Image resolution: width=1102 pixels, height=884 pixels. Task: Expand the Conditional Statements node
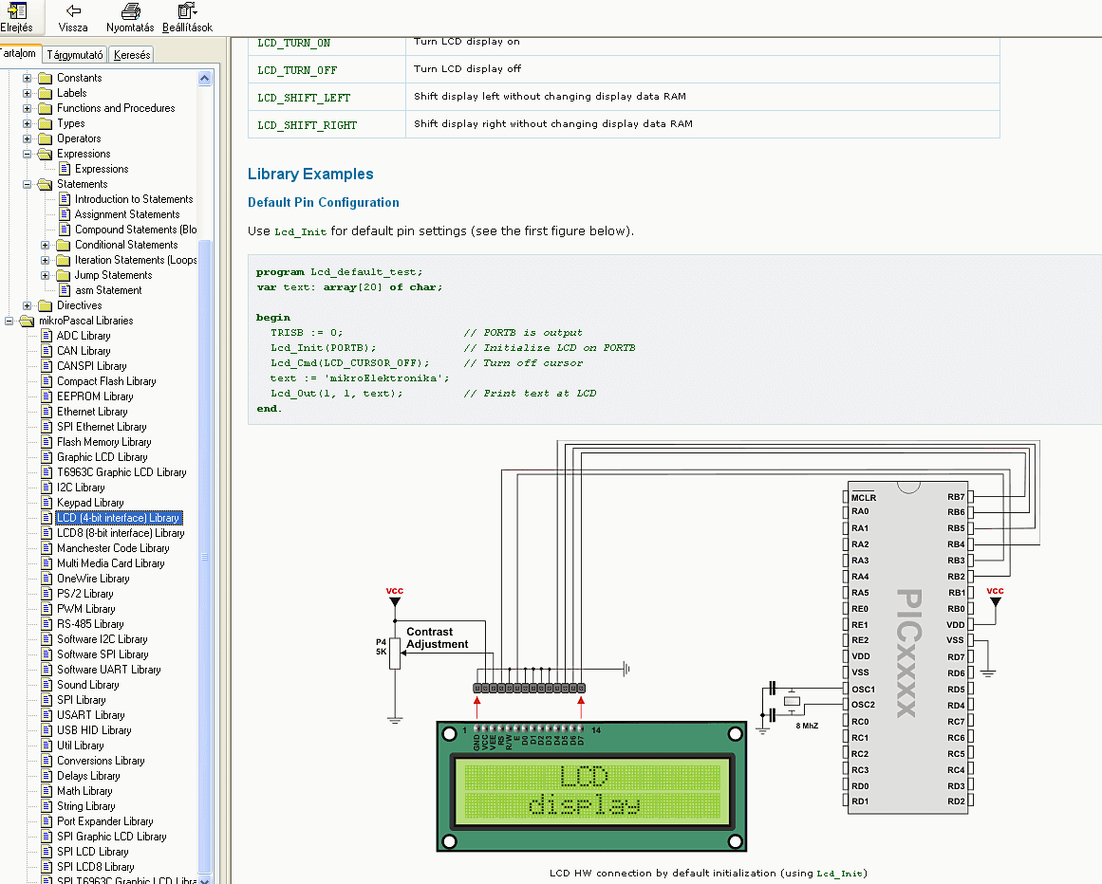[x=46, y=245]
